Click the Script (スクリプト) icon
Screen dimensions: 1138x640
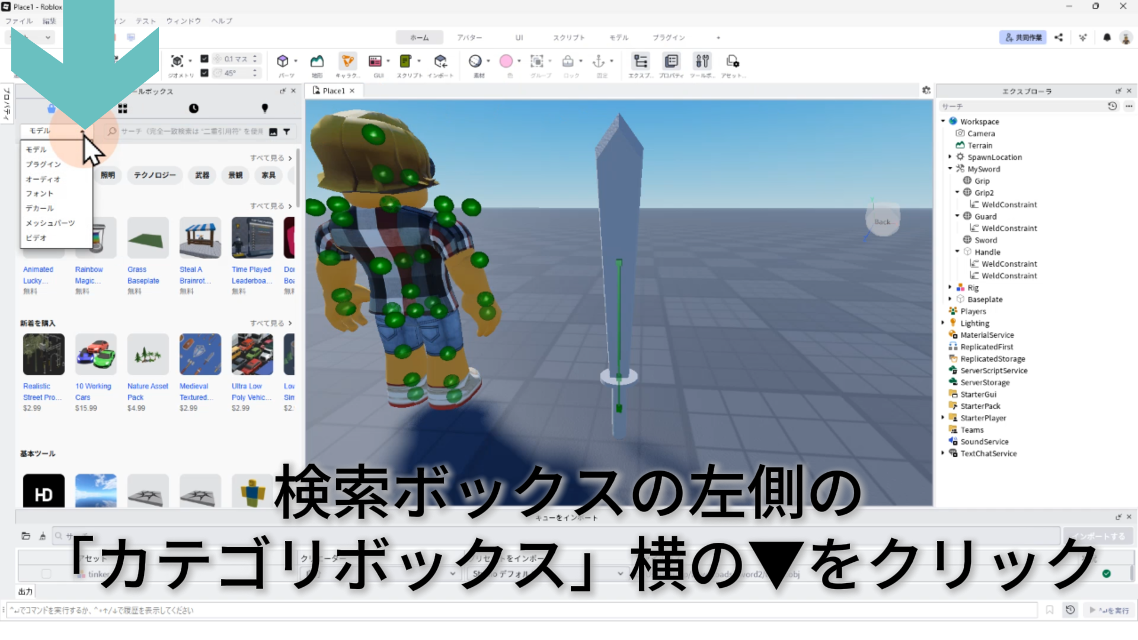[x=405, y=61]
